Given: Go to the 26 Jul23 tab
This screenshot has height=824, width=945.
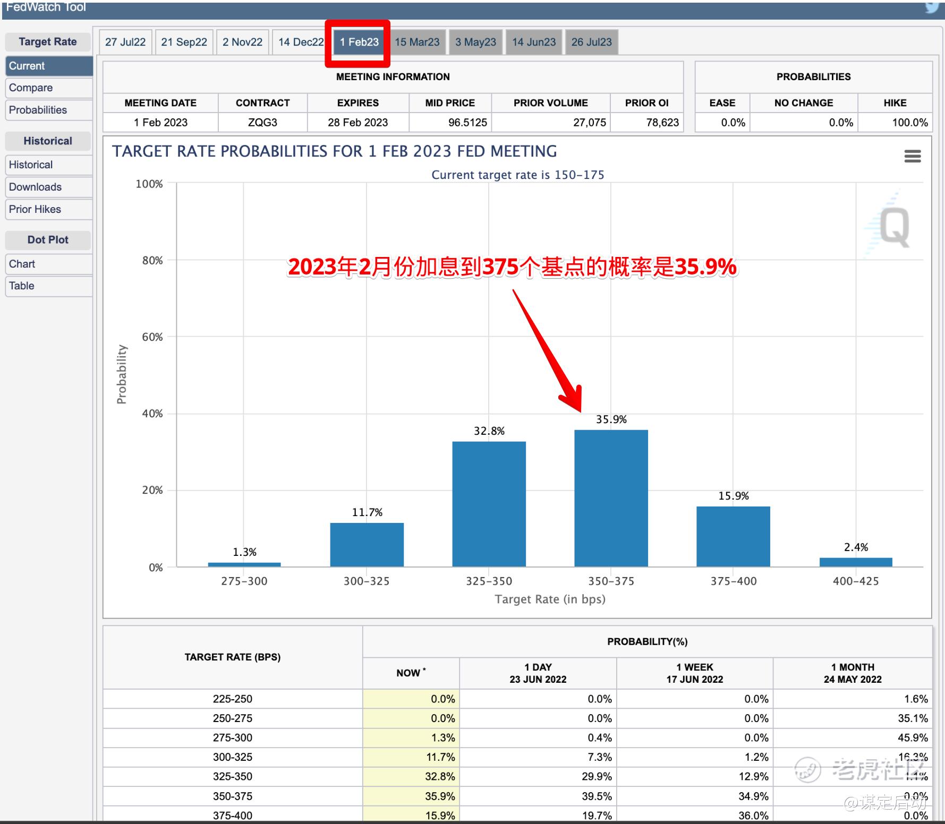Looking at the screenshot, I should coord(591,42).
